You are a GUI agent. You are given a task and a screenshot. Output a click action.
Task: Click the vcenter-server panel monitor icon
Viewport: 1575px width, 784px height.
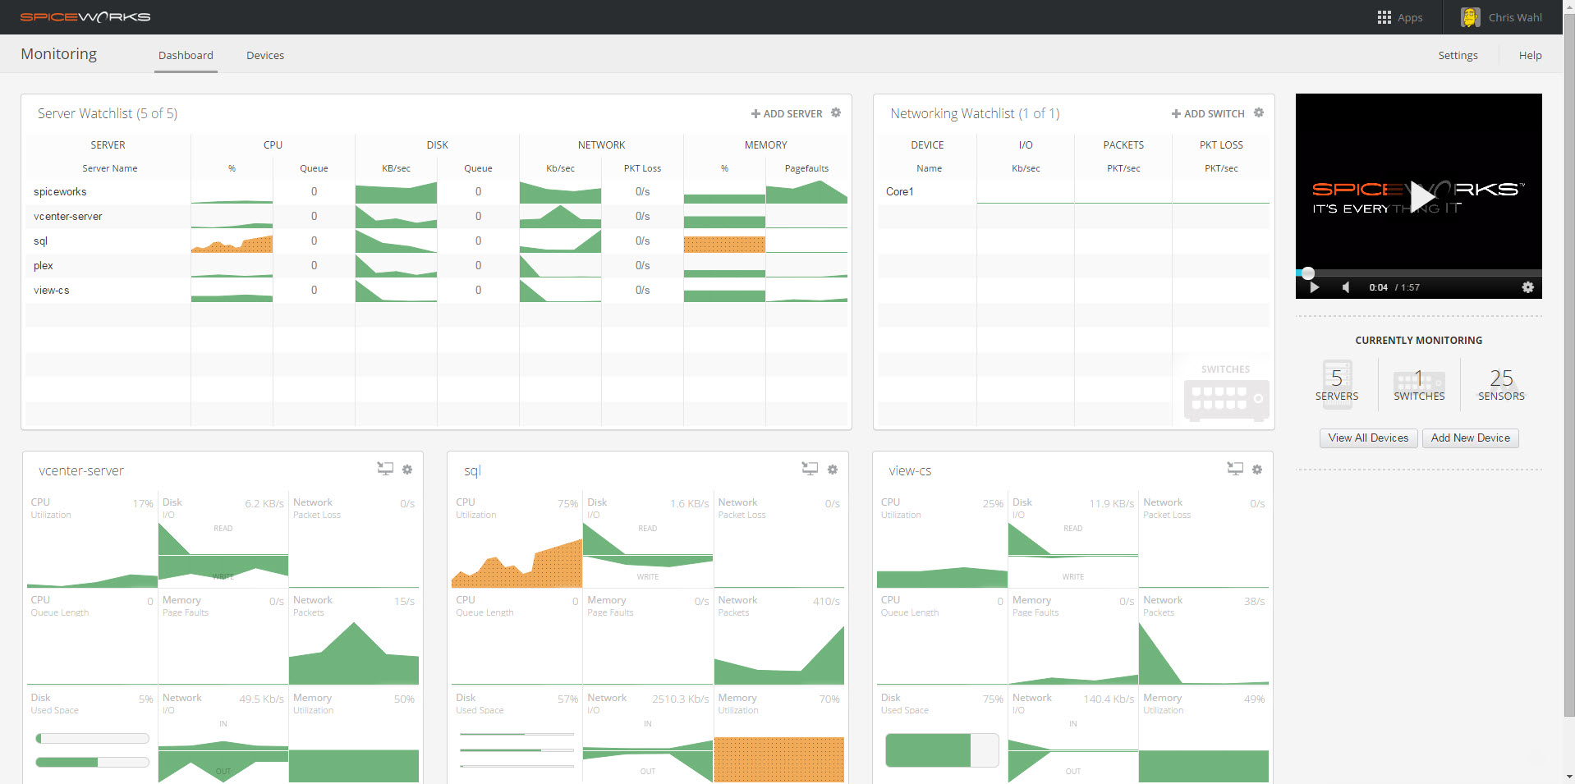[x=385, y=469]
